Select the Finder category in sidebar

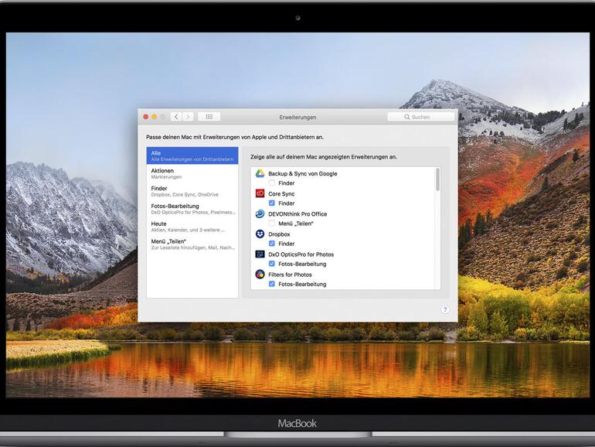[192, 191]
